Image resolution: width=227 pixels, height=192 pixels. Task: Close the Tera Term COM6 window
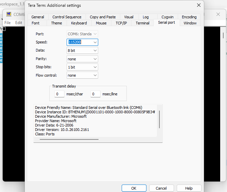click(x=218, y=14)
